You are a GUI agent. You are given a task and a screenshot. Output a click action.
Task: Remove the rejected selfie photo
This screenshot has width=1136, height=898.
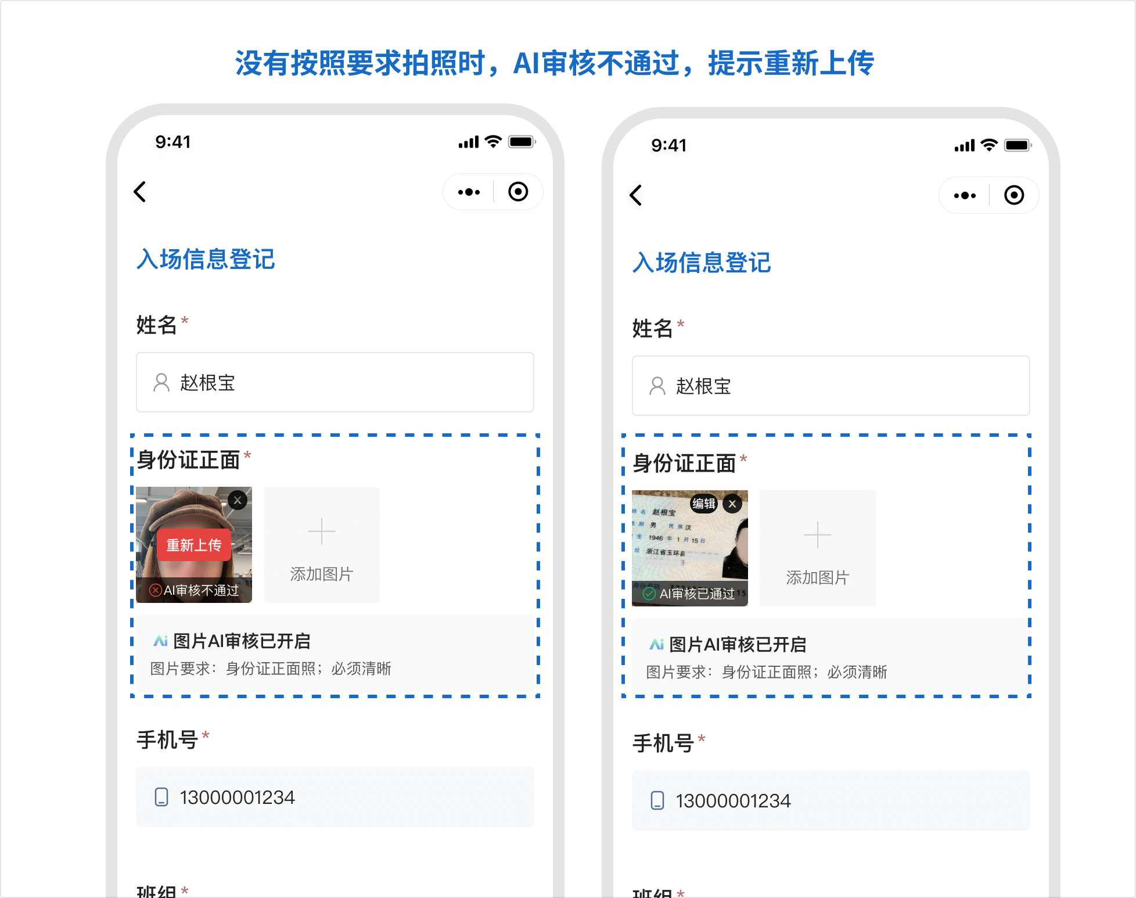(238, 500)
